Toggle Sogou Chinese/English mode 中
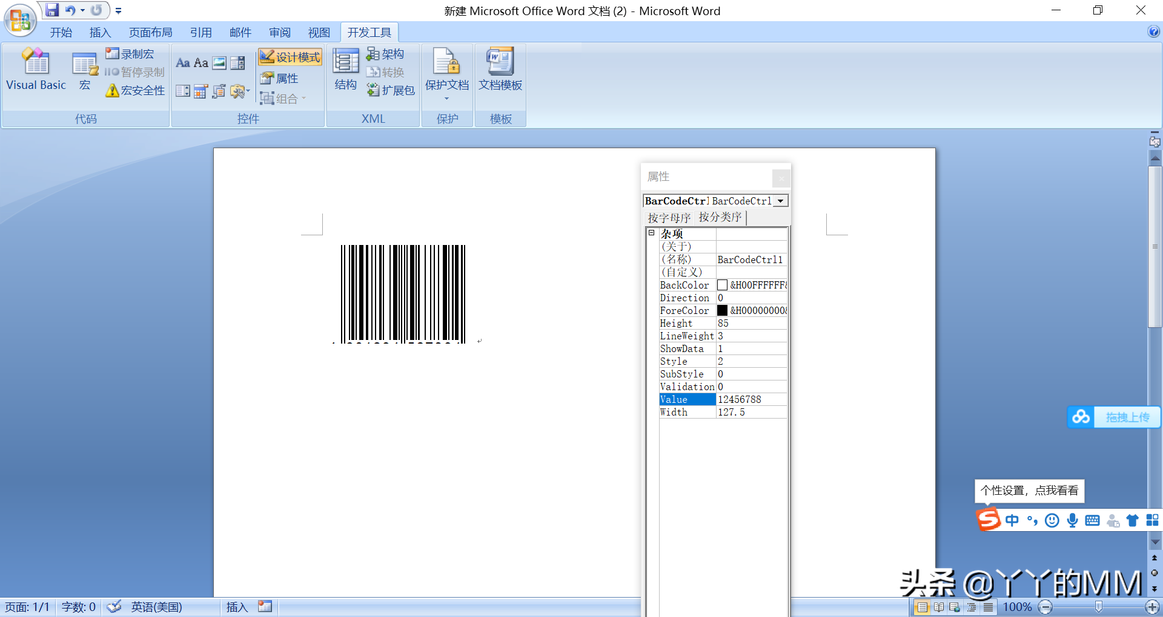 [1012, 520]
